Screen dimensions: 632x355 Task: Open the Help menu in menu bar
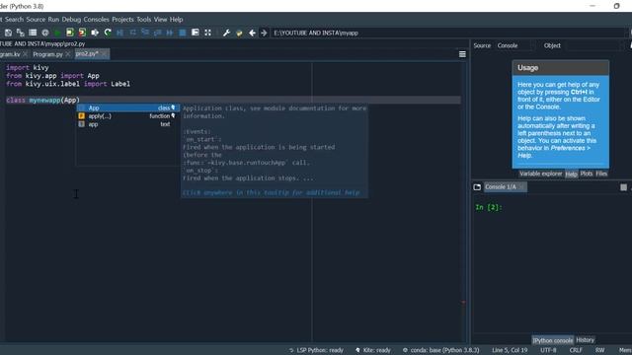tap(176, 20)
